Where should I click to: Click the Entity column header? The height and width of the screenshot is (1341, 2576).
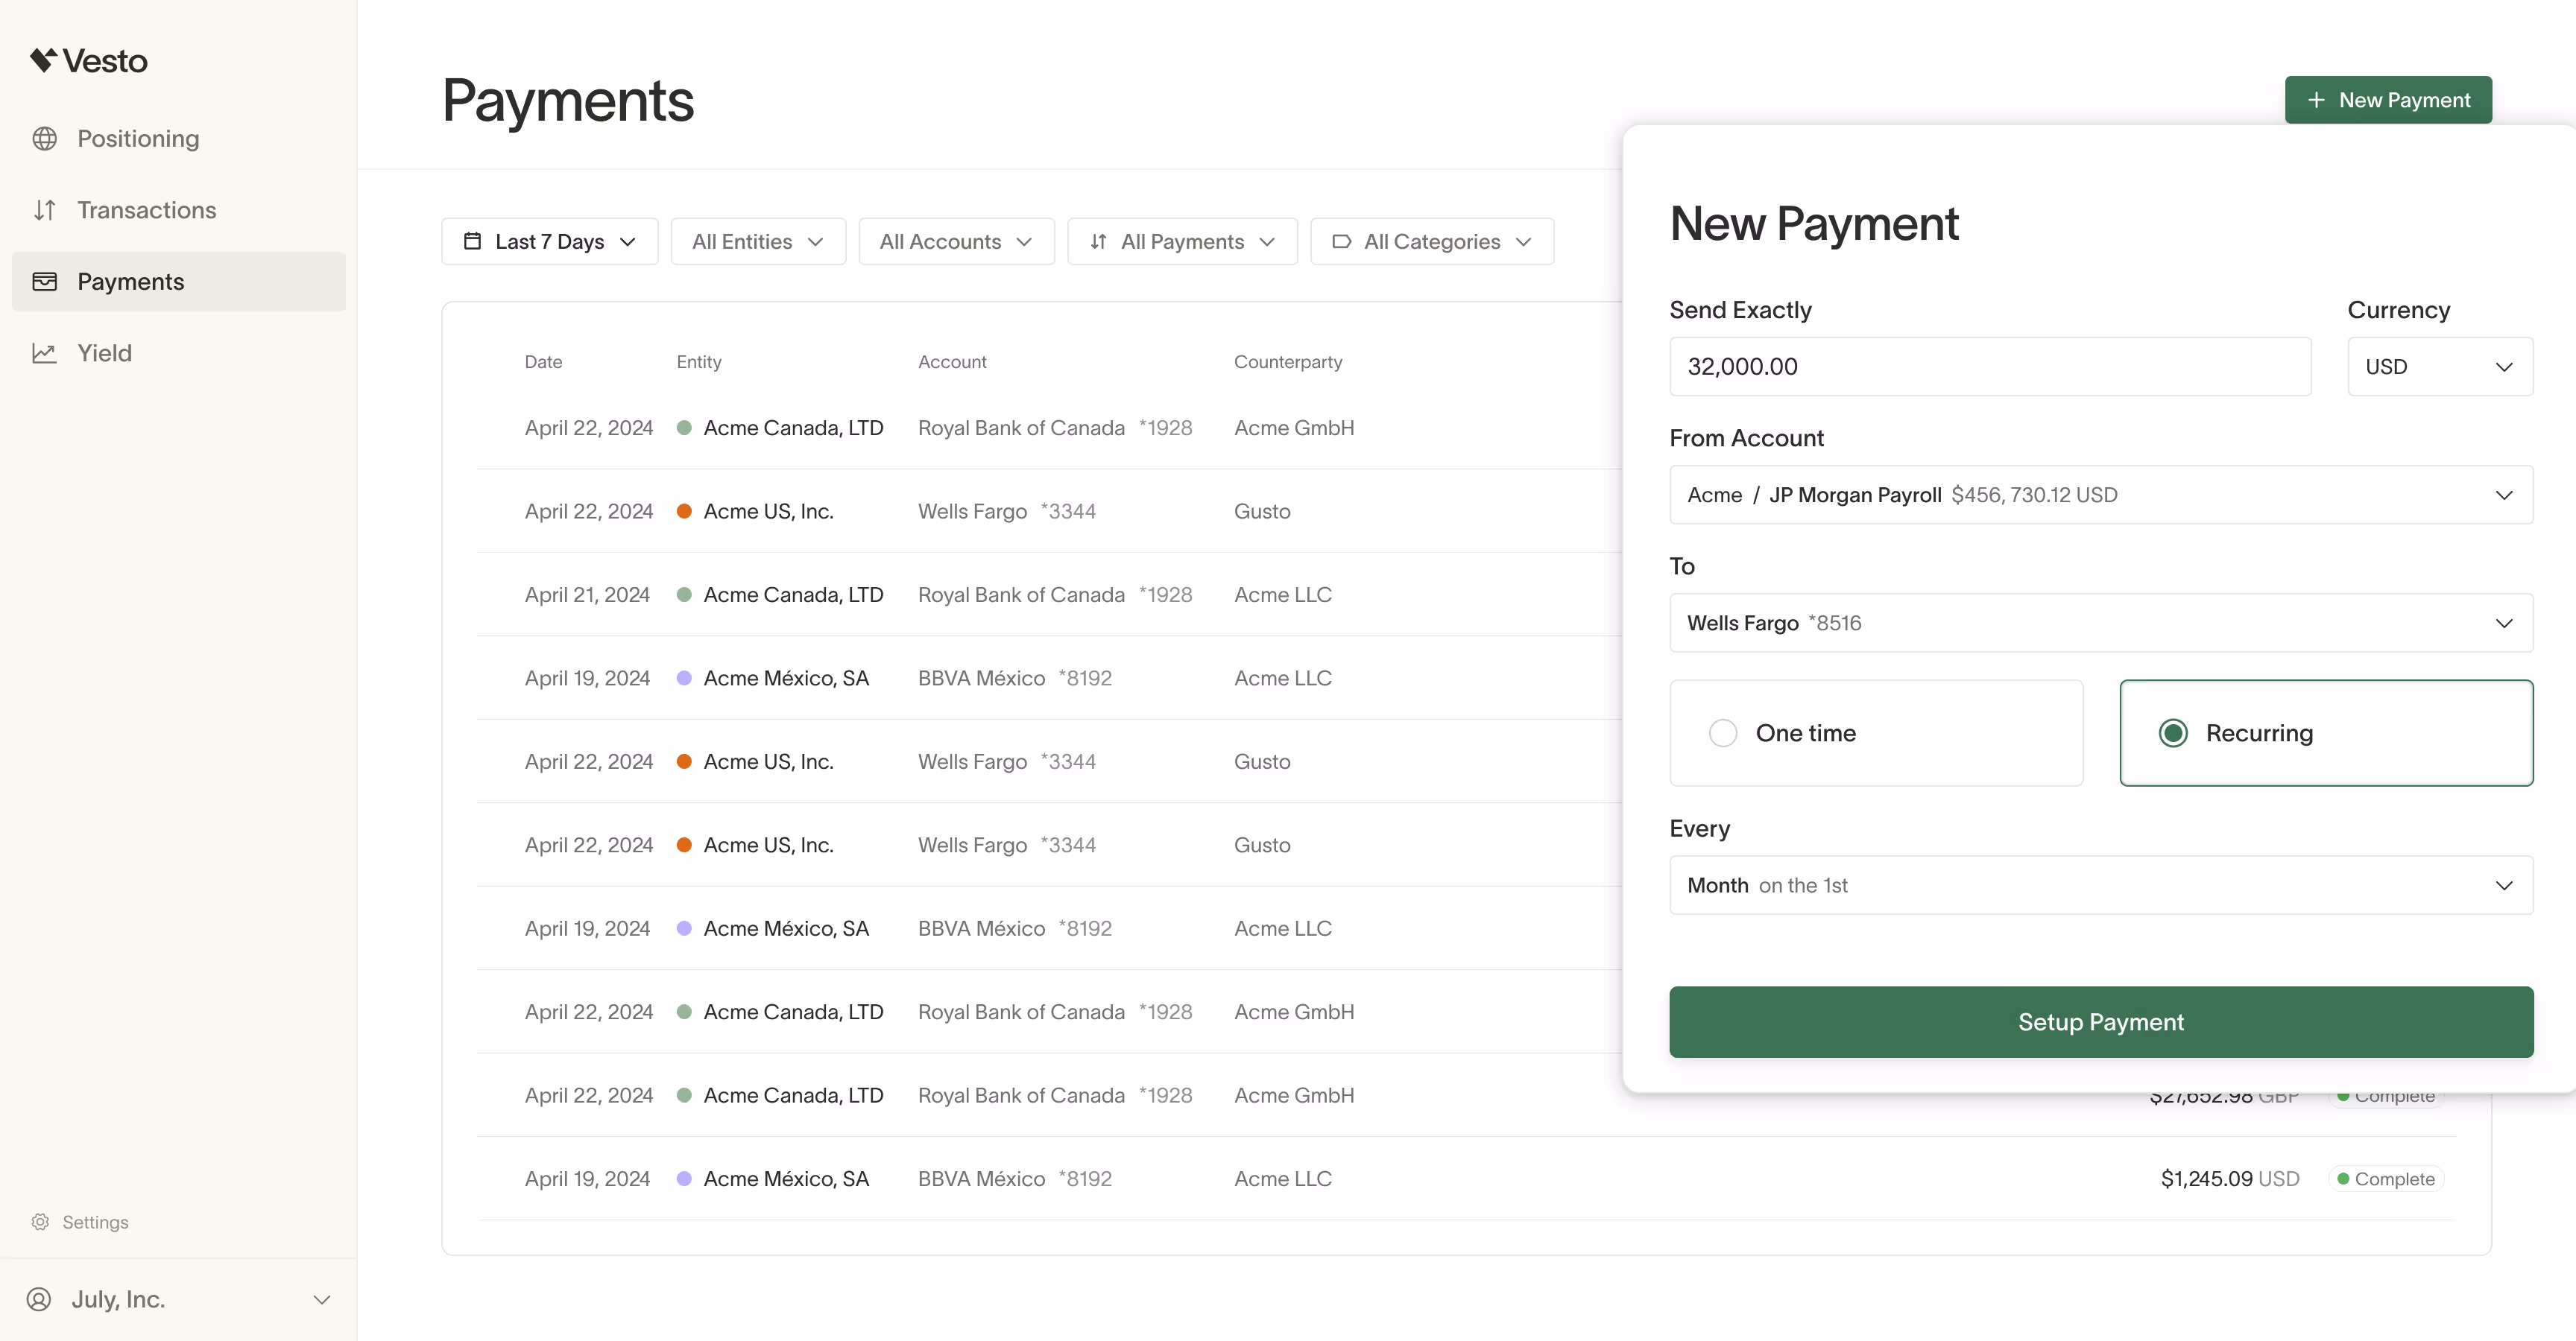pyautogui.click(x=699, y=362)
